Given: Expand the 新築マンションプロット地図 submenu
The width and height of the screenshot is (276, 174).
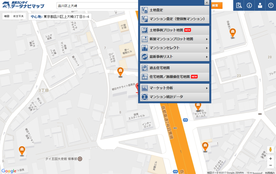Looking at the screenshot, I should click(175, 39).
